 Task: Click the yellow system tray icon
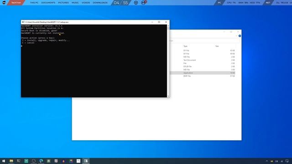pyautogui.click(x=272, y=161)
